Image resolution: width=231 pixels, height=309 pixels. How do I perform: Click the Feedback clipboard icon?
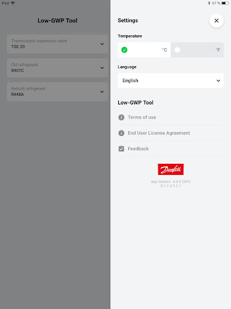pyautogui.click(x=121, y=148)
